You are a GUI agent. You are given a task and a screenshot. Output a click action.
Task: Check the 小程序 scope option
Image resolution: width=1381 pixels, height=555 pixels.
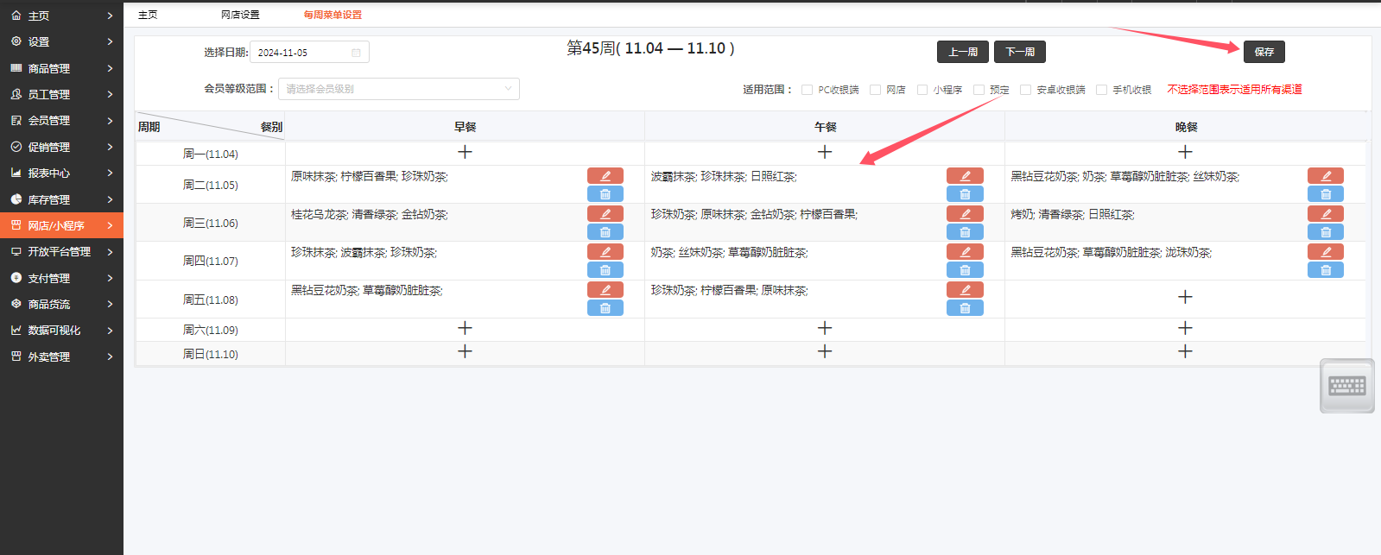coord(922,90)
